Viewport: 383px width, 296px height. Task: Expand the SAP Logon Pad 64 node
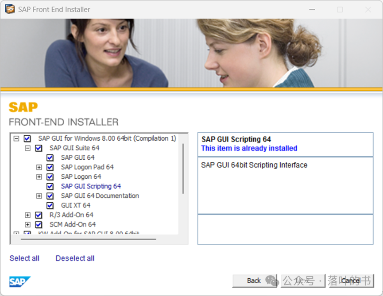(x=39, y=167)
